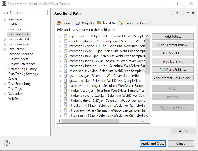The image size is (198, 151).
Task: Click the type filter text field
Action: 25,13
